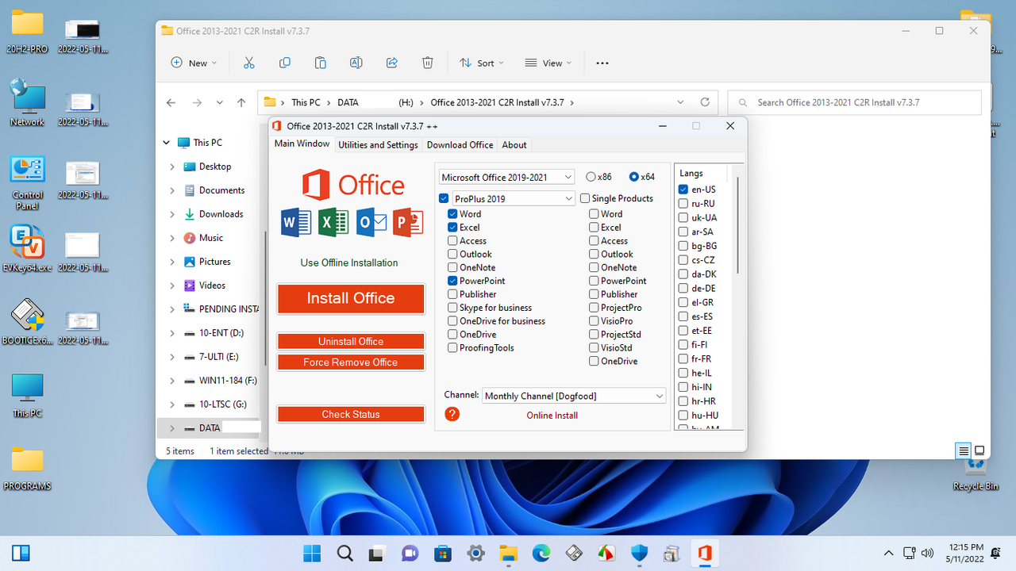Click the Force Remove Office button
Image resolution: width=1016 pixels, height=571 pixels.
click(x=351, y=362)
